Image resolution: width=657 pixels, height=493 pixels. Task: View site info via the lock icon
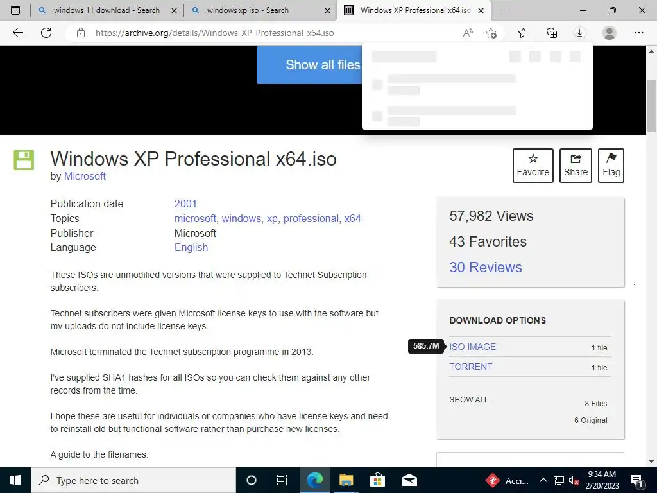point(81,33)
